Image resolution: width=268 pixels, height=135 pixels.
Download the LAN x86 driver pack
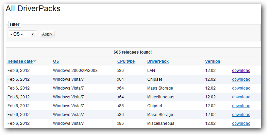tap(241, 71)
